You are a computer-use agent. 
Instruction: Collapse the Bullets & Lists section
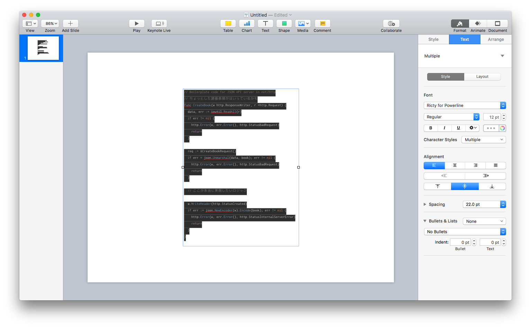pyautogui.click(x=425, y=221)
